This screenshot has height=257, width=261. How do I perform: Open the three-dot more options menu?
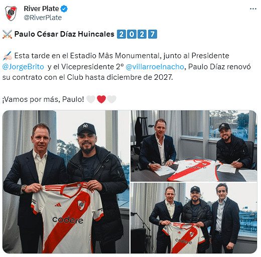[253, 9]
